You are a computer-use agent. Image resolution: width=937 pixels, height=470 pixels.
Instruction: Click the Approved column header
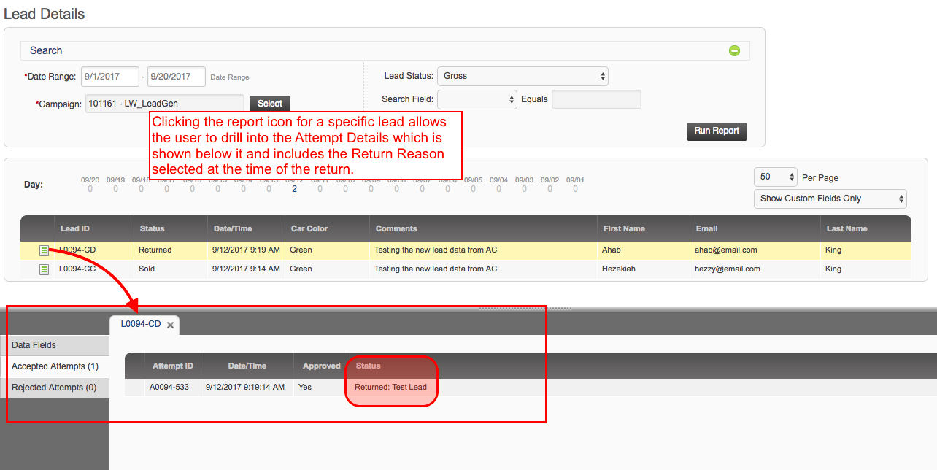(x=322, y=366)
